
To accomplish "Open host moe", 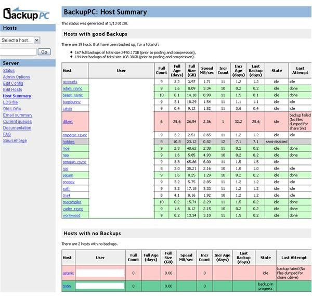I will [66, 148].
